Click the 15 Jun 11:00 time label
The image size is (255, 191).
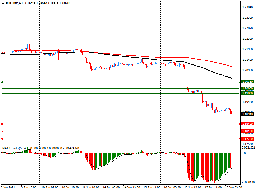pos(152,187)
